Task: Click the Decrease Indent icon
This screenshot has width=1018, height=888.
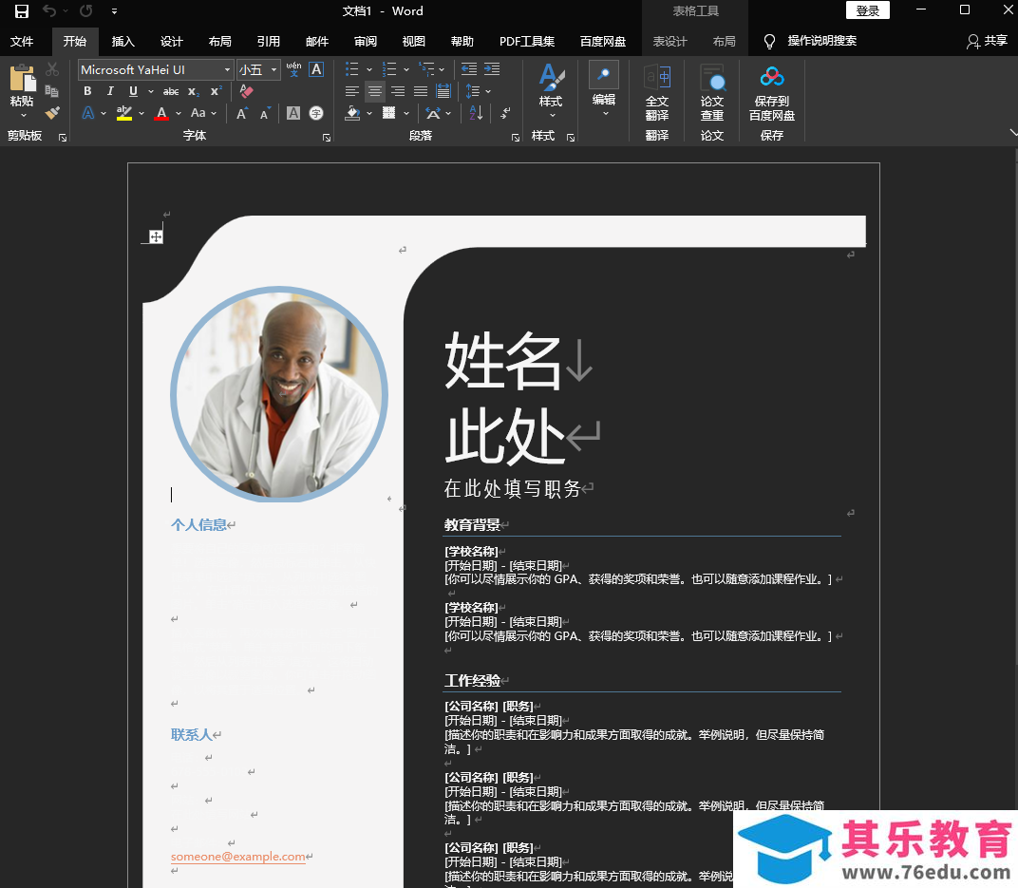Action: pyautogui.click(x=469, y=68)
